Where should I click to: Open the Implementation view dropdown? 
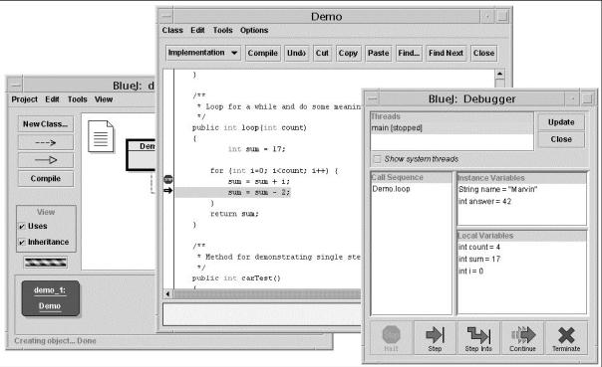pyautogui.click(x=203, y=53)
